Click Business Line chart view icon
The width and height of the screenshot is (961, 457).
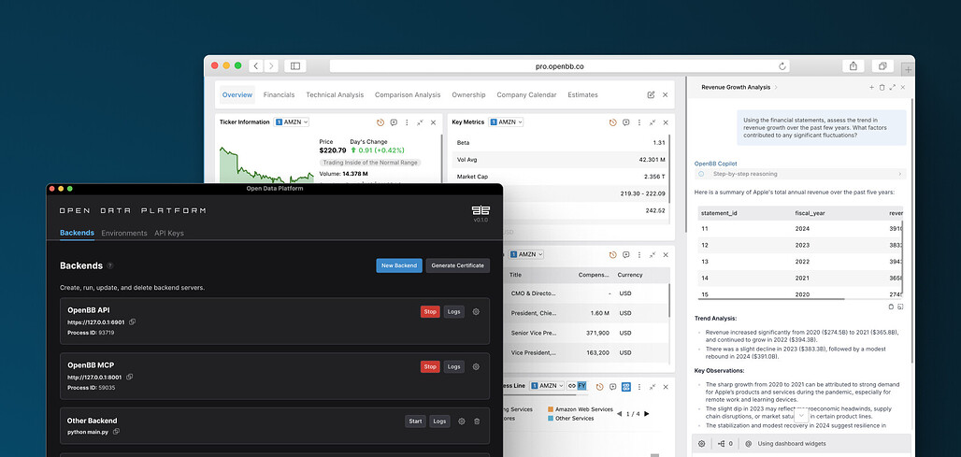pos(625,387)
